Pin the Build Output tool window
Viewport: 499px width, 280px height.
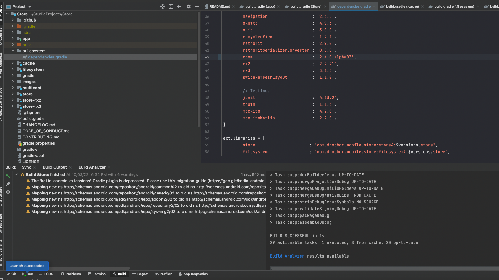tap(8, 184)
